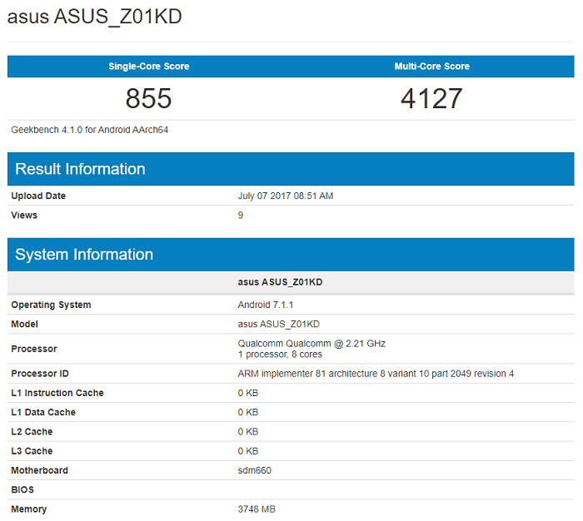583x521 pixels.
Task: Select the Single-Core Score header
Action: (x=149, y=67)
